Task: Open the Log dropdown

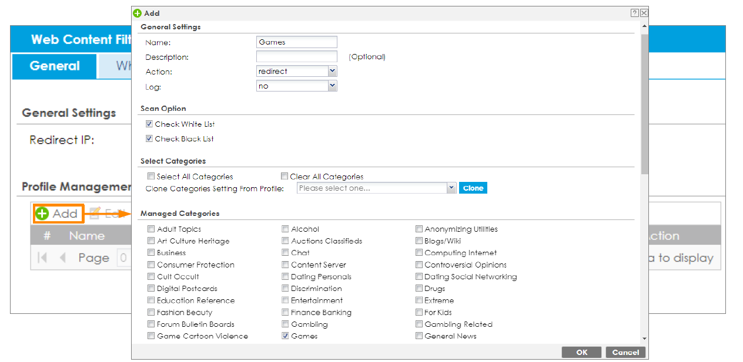Action: point(333,85)
